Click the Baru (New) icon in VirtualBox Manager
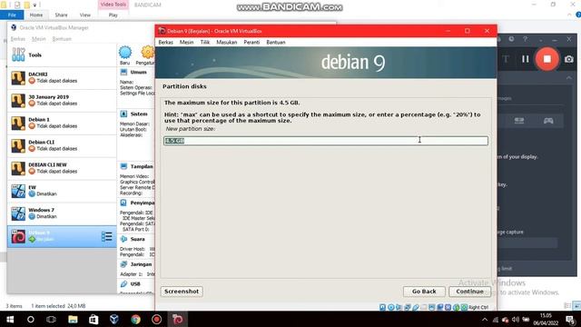The height and width of the screenshot is (327, 581). (125, 54)
